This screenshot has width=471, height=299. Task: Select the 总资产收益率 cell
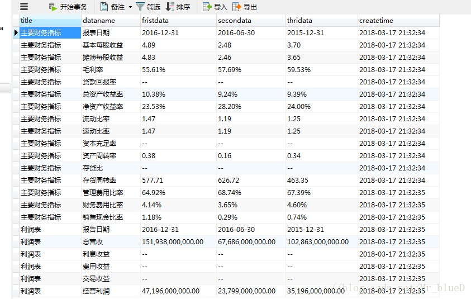pos(111,94)
